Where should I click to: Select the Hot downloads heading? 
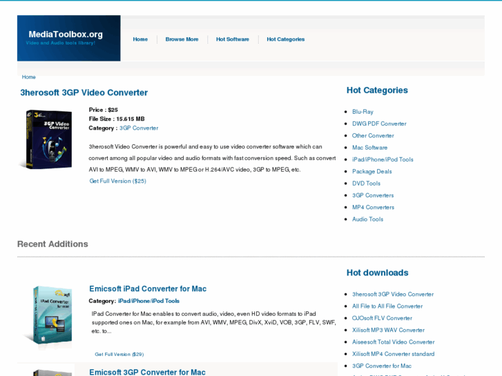point(377,273)
